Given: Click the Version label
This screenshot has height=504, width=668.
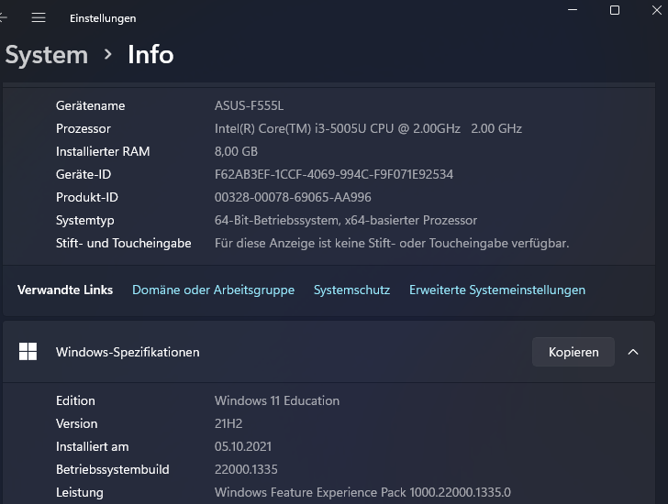Looking at the screenshot, I should (77, 423).
